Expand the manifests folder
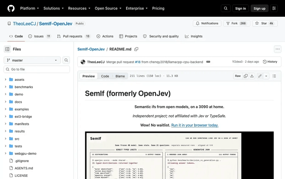 tap(5, 124)
